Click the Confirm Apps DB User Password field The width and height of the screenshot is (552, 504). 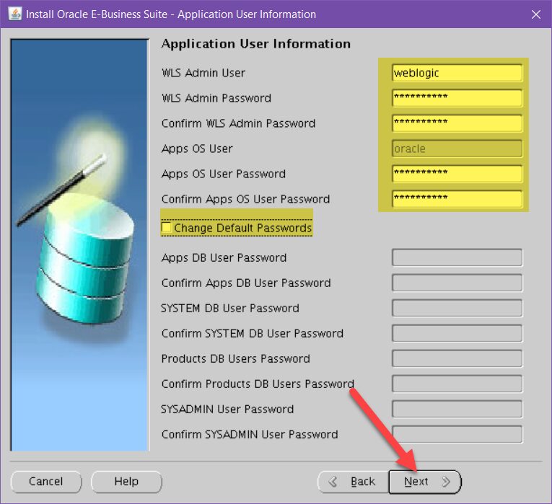point(457,283)
